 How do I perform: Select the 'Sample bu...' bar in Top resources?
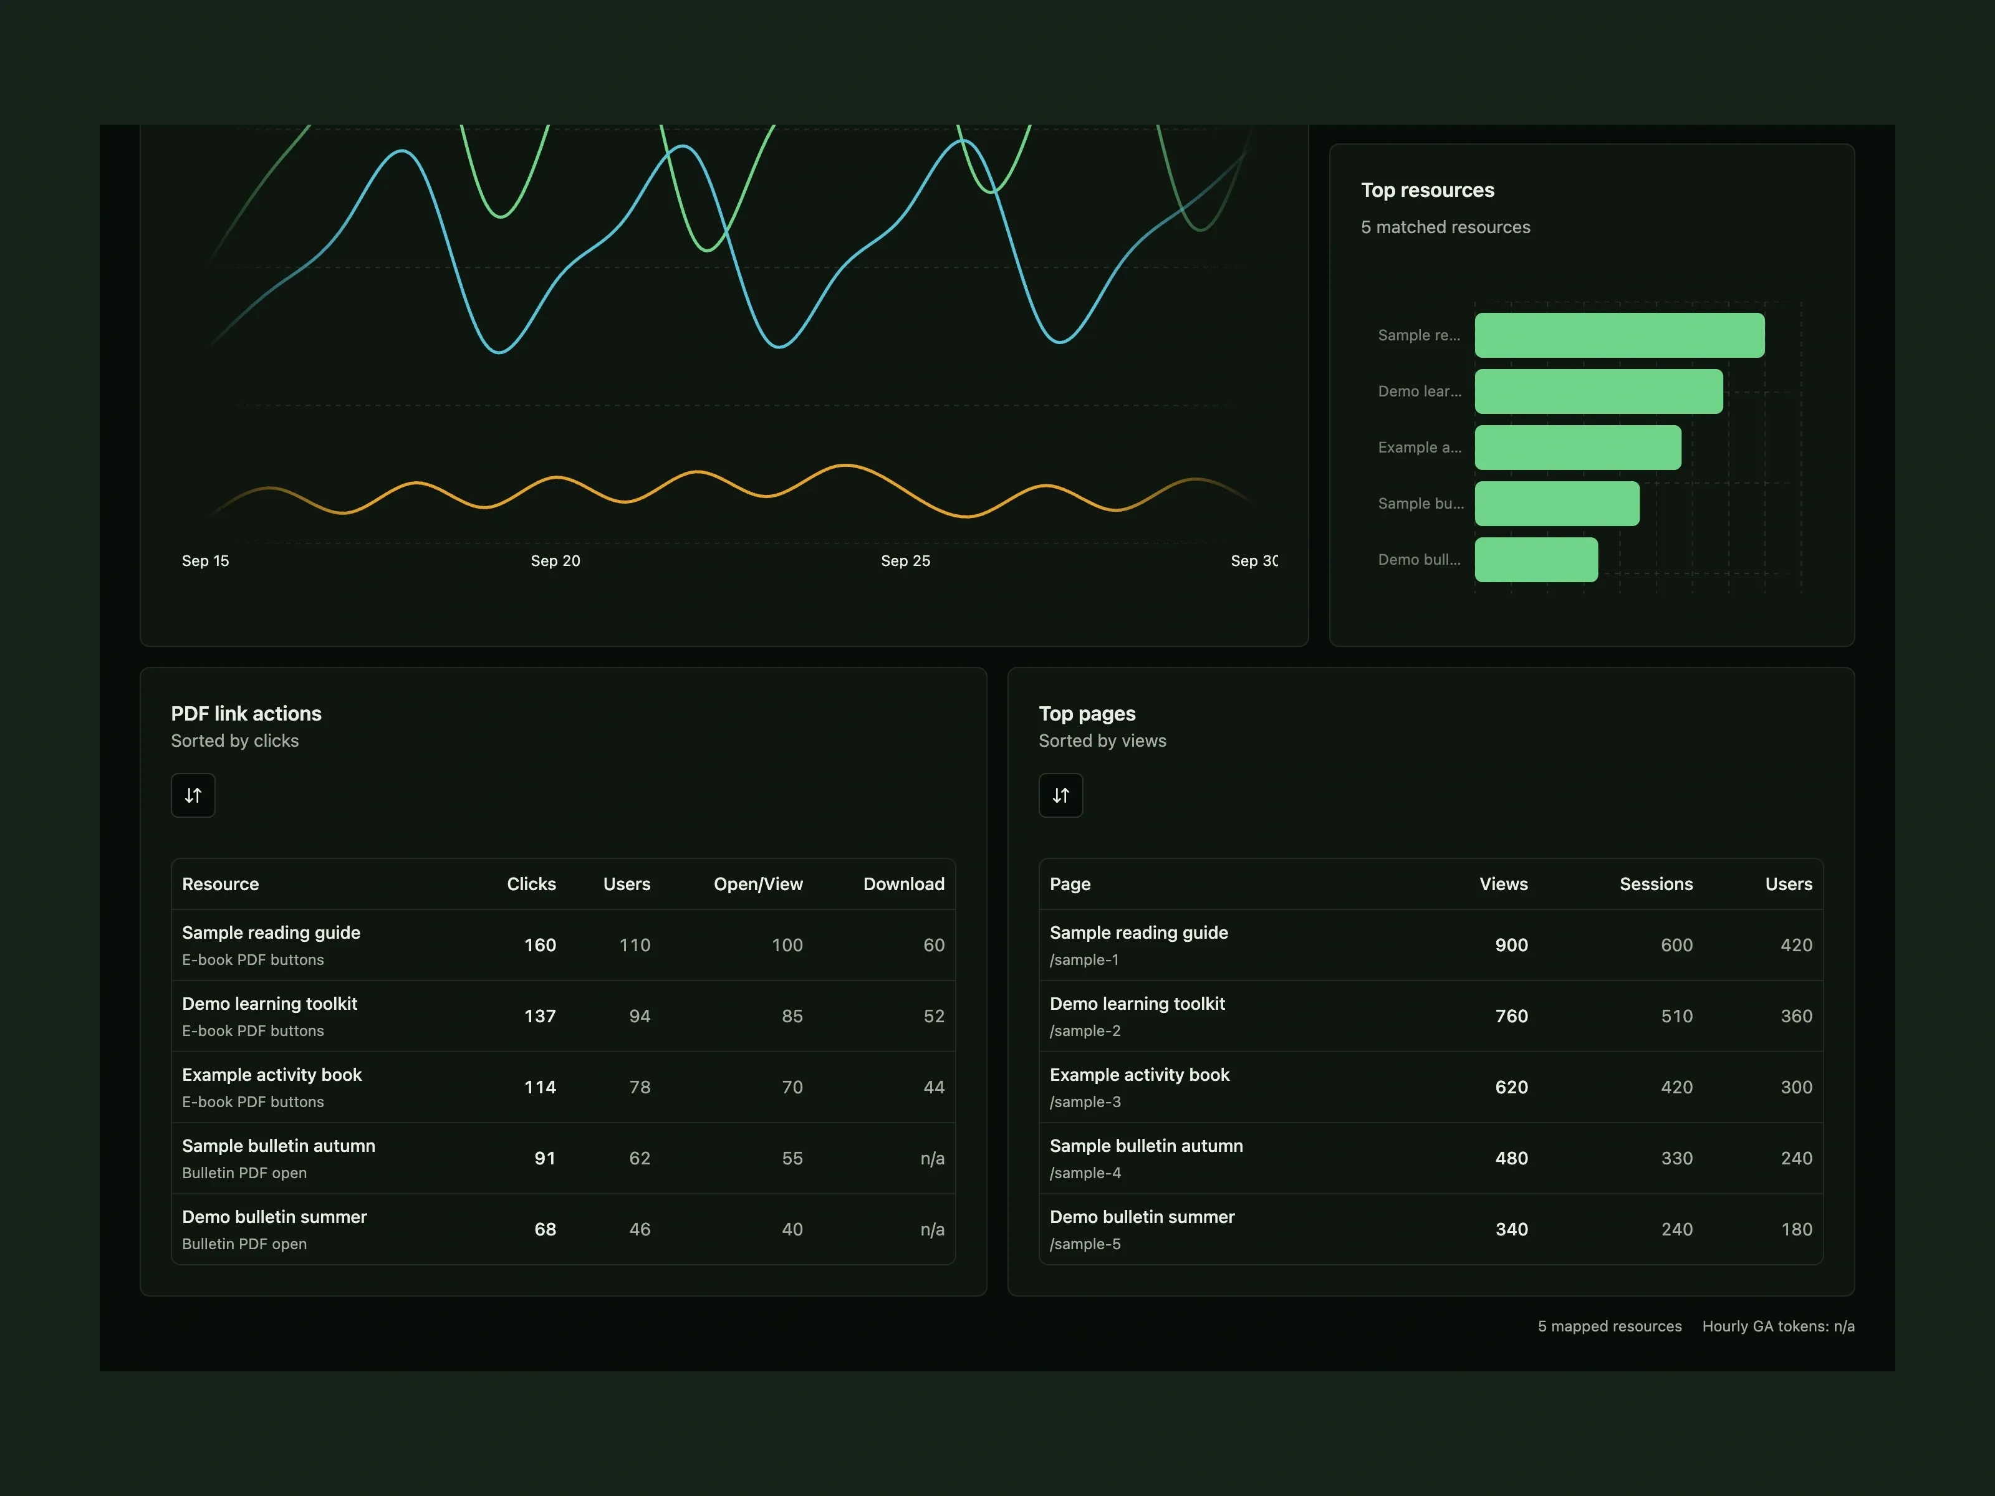click(x=1557, y=503)
